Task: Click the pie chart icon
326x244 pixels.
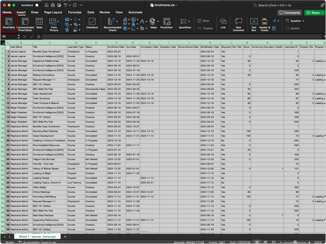Action: 125,29
